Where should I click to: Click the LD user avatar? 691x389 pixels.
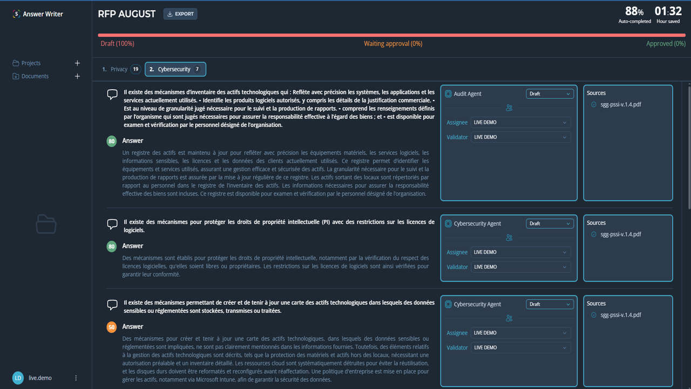[18, 378]
